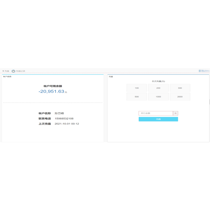Click the account name 孙万峰

(59, 113)
